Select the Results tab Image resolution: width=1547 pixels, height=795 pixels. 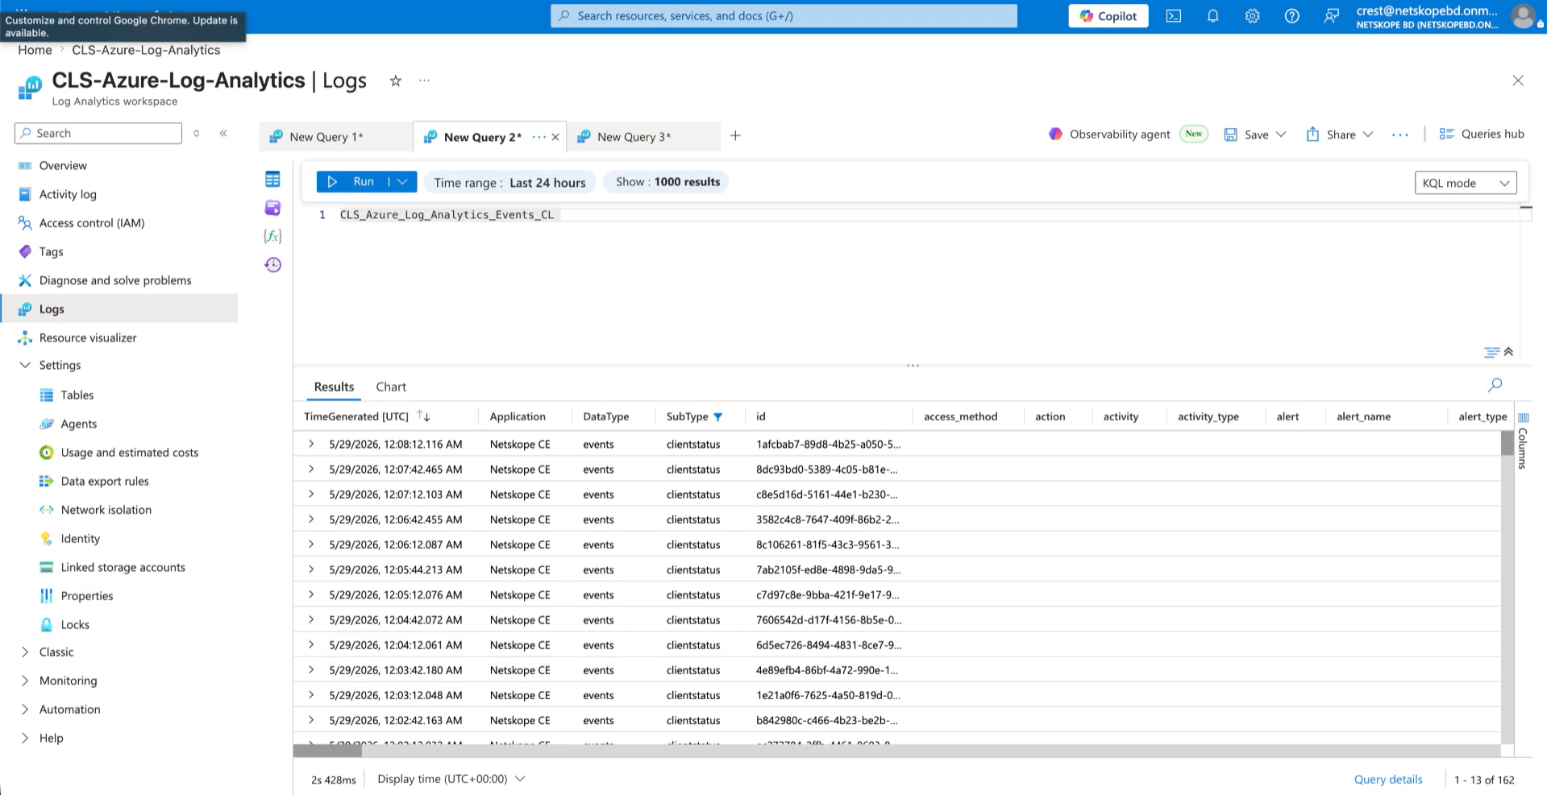[334, 387]
